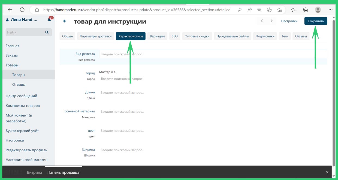This screenshot has height=180, width=338.
Task: Add page to favorites star icon
Action: (x=279, y=10)
